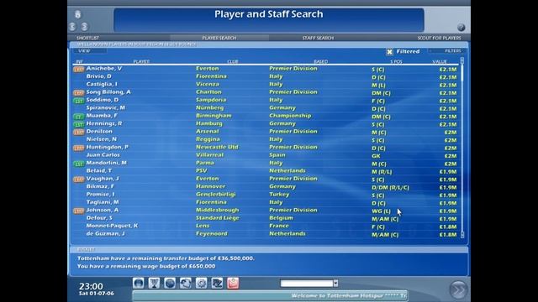Sort by the PLAYER column header

coord(141,61)
